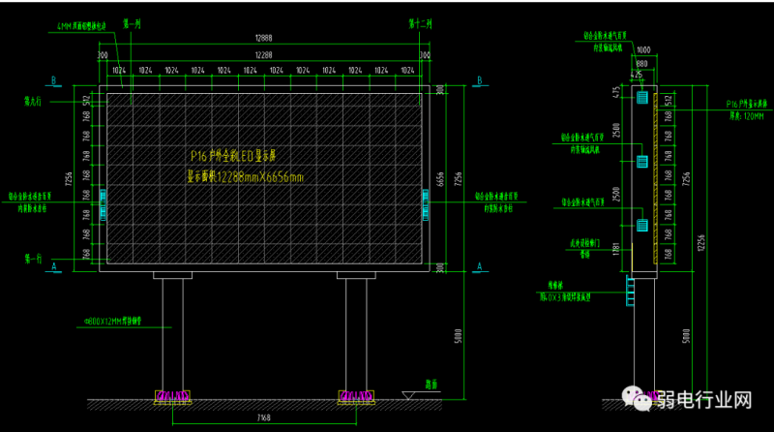Select the bottom cyan fan in side view
This screenshot has width=774, height=432.
point(642,225)
